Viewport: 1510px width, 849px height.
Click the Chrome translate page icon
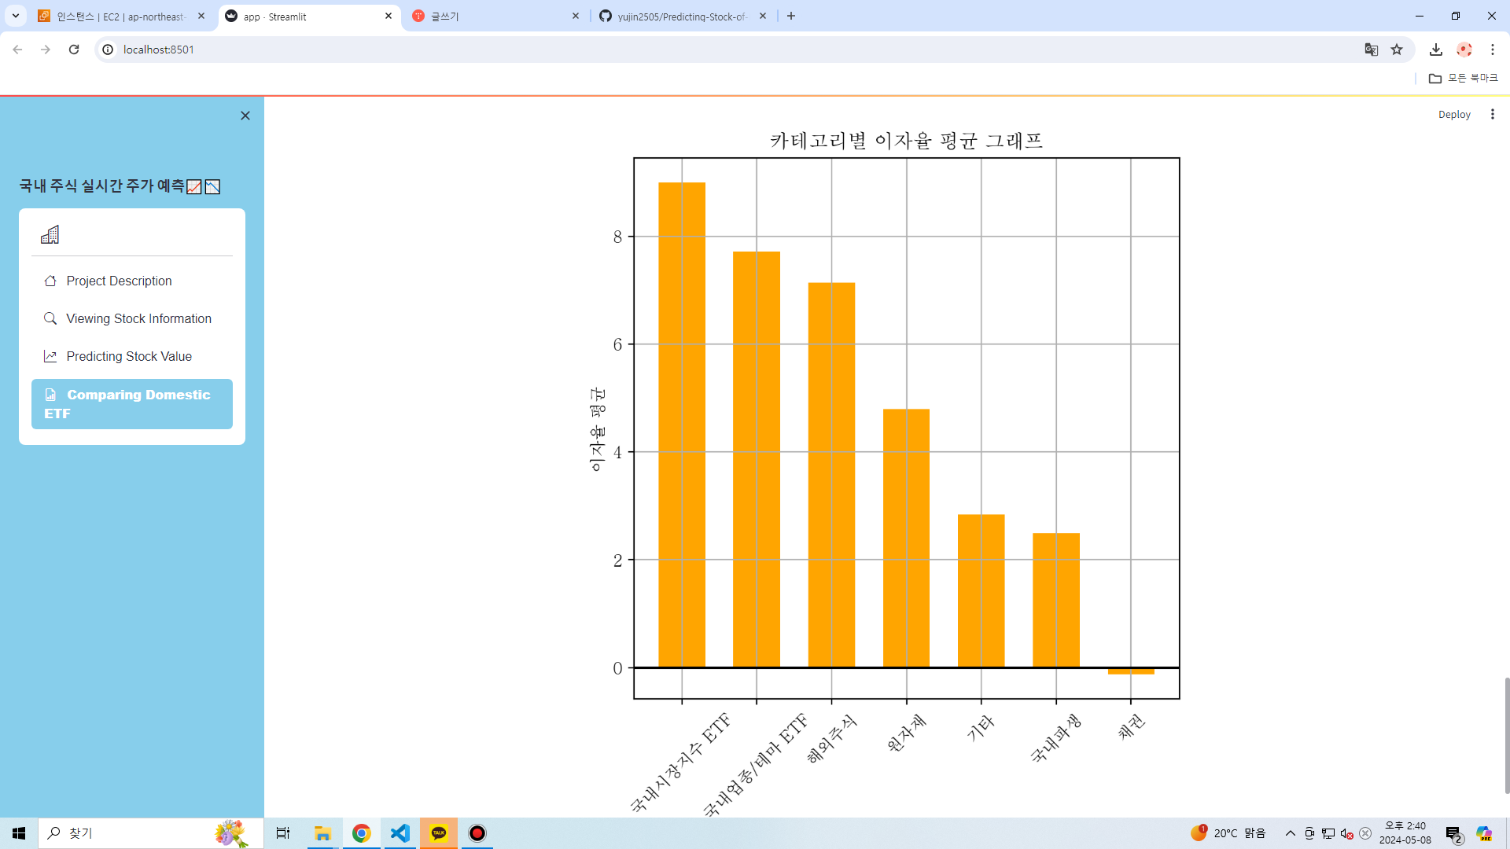click(x=1371, y=50)
